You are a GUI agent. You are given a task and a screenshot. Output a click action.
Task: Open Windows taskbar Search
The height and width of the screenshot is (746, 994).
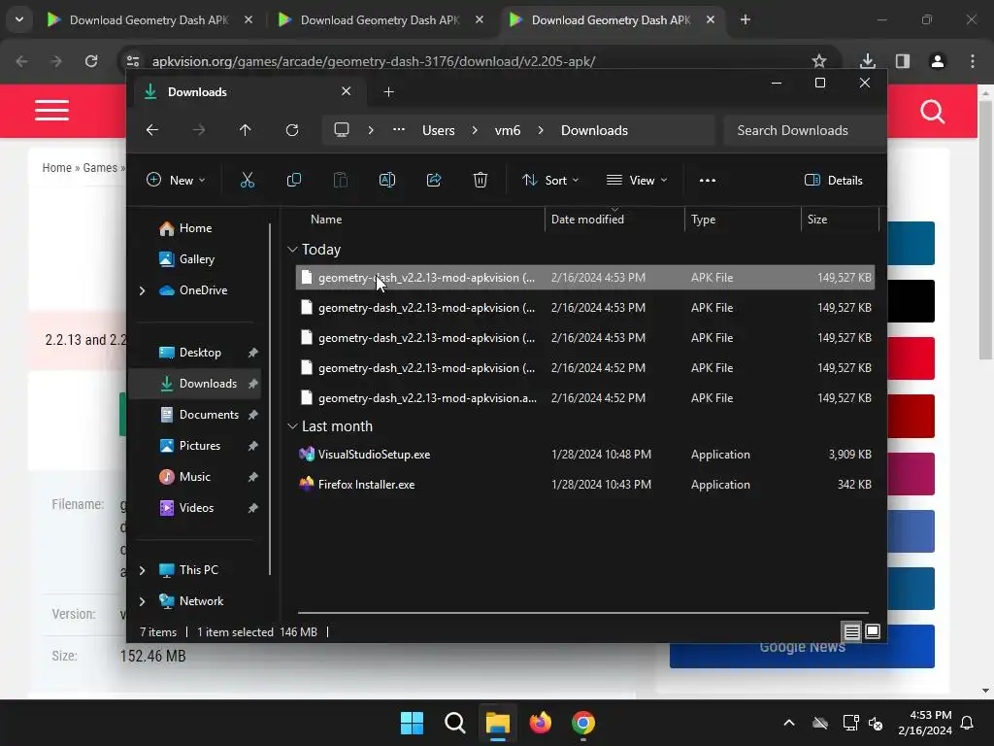click(x=454, y=723)
